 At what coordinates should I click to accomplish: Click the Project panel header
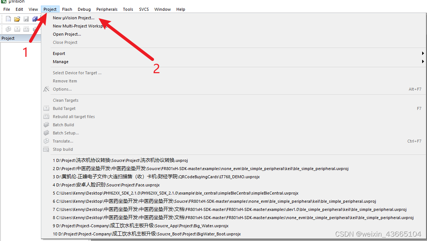(20, 38)
